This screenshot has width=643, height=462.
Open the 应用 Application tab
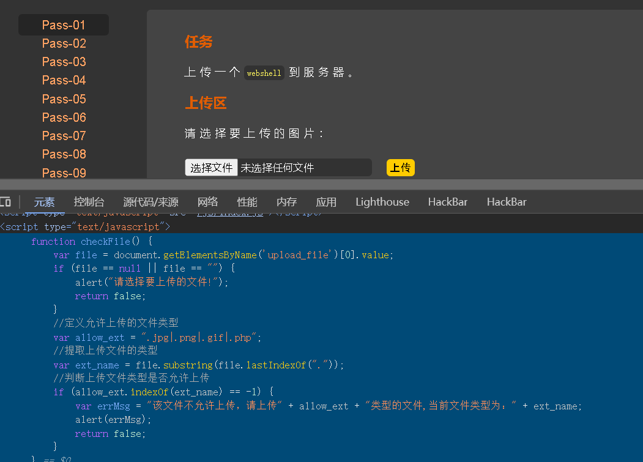(x=326, y=202)
